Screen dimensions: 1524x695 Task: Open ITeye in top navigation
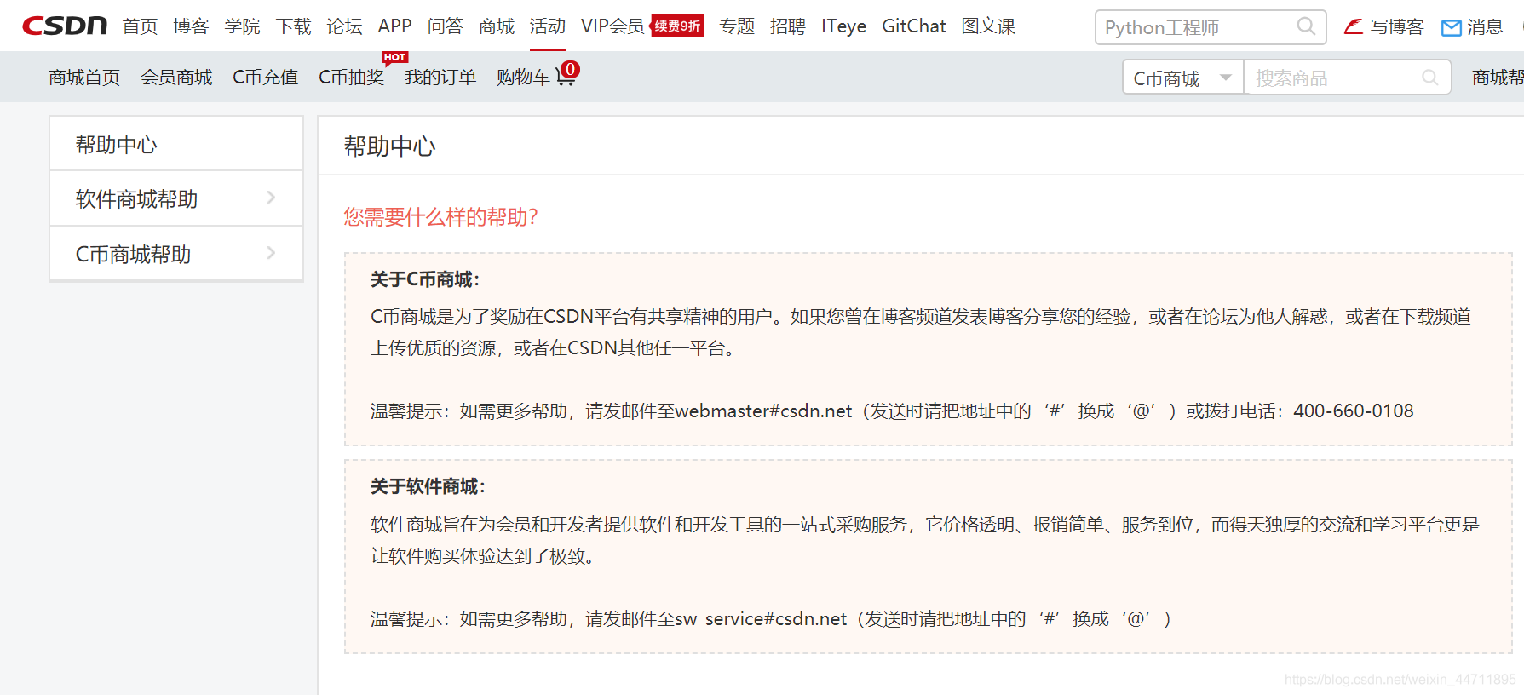coord(843,26)
